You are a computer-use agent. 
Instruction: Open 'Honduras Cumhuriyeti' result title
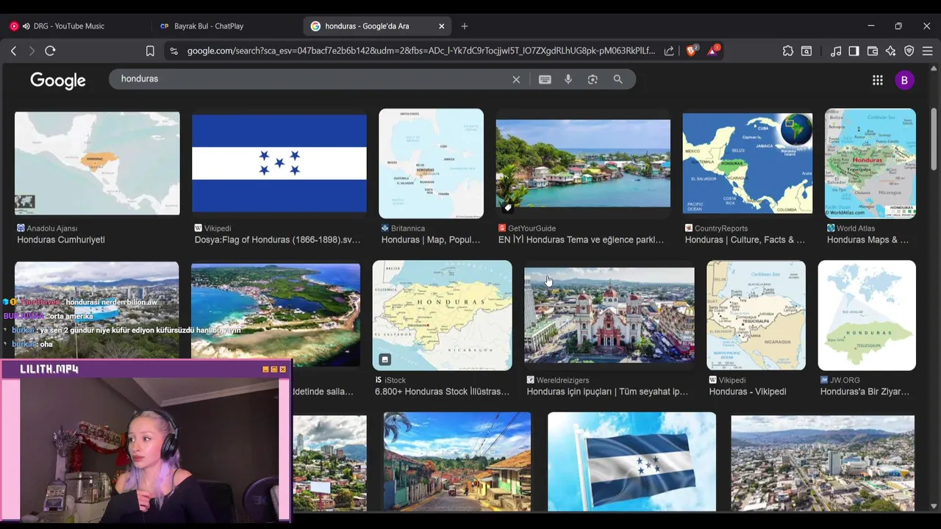(61, 240)
